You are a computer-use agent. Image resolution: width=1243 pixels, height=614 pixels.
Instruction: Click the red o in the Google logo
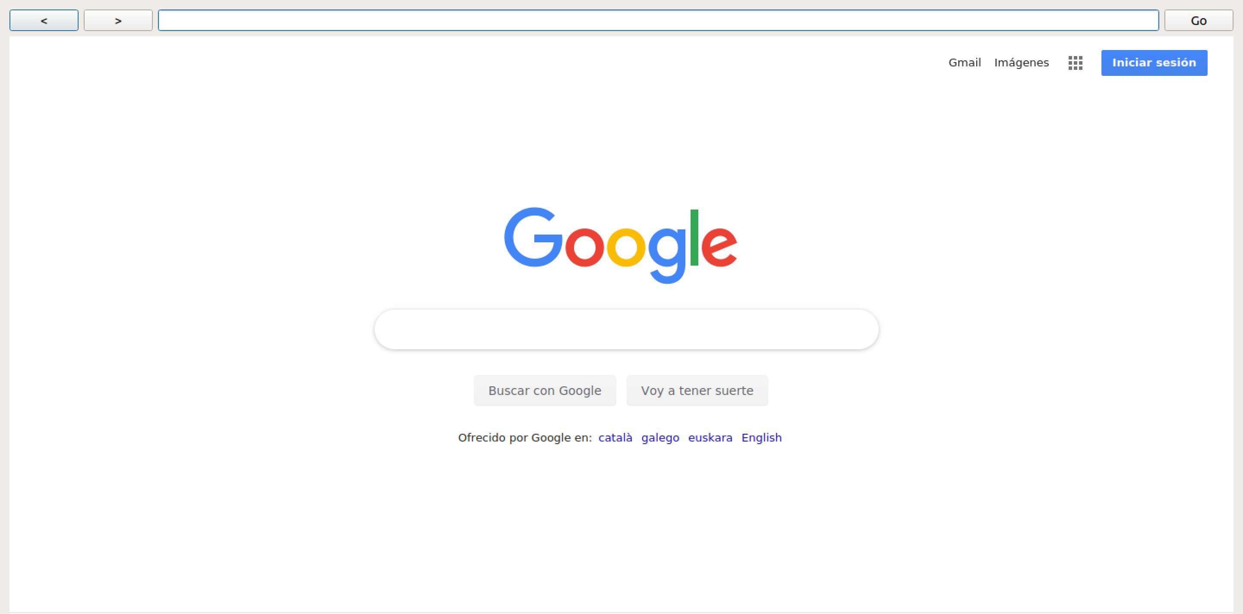pos(584,246)
